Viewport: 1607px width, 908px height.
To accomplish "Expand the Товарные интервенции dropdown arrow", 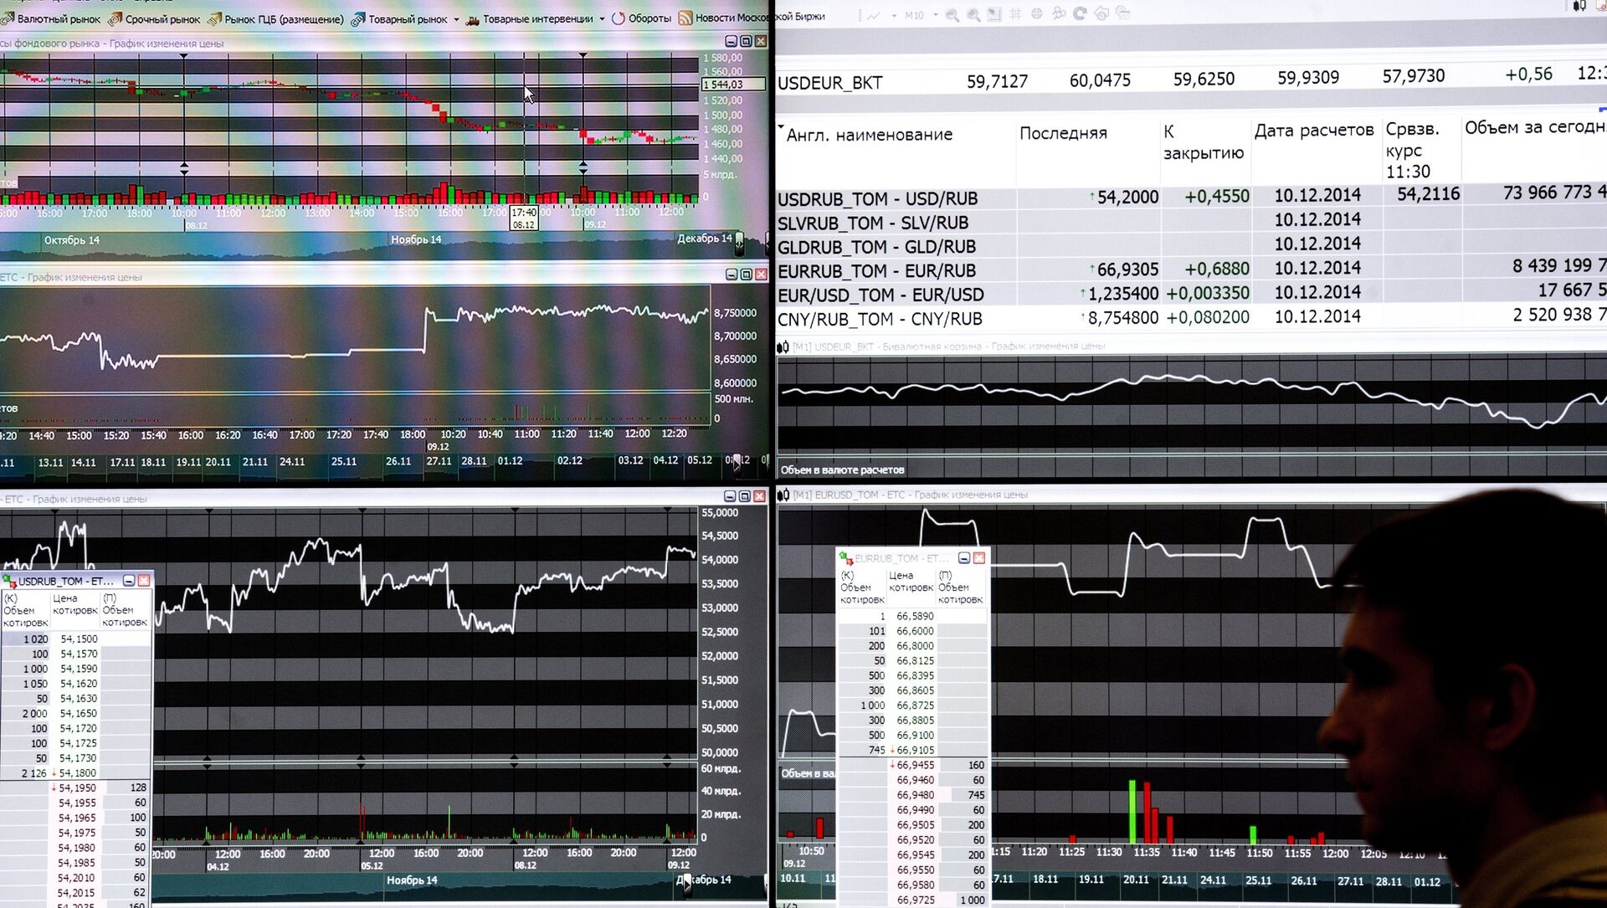I will pos(602,19).
